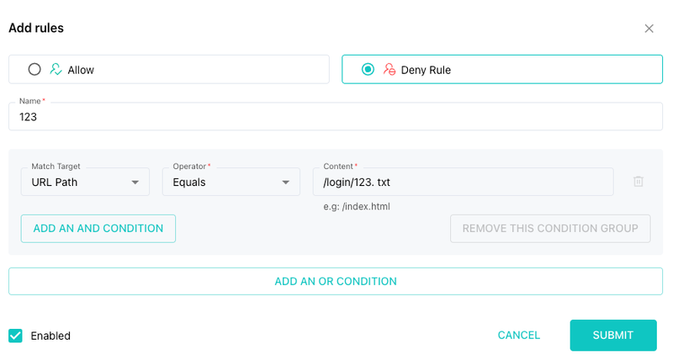Select the Deny Rule radio button
The height and width of the screenshot is (355, 673).
(368, 69)
